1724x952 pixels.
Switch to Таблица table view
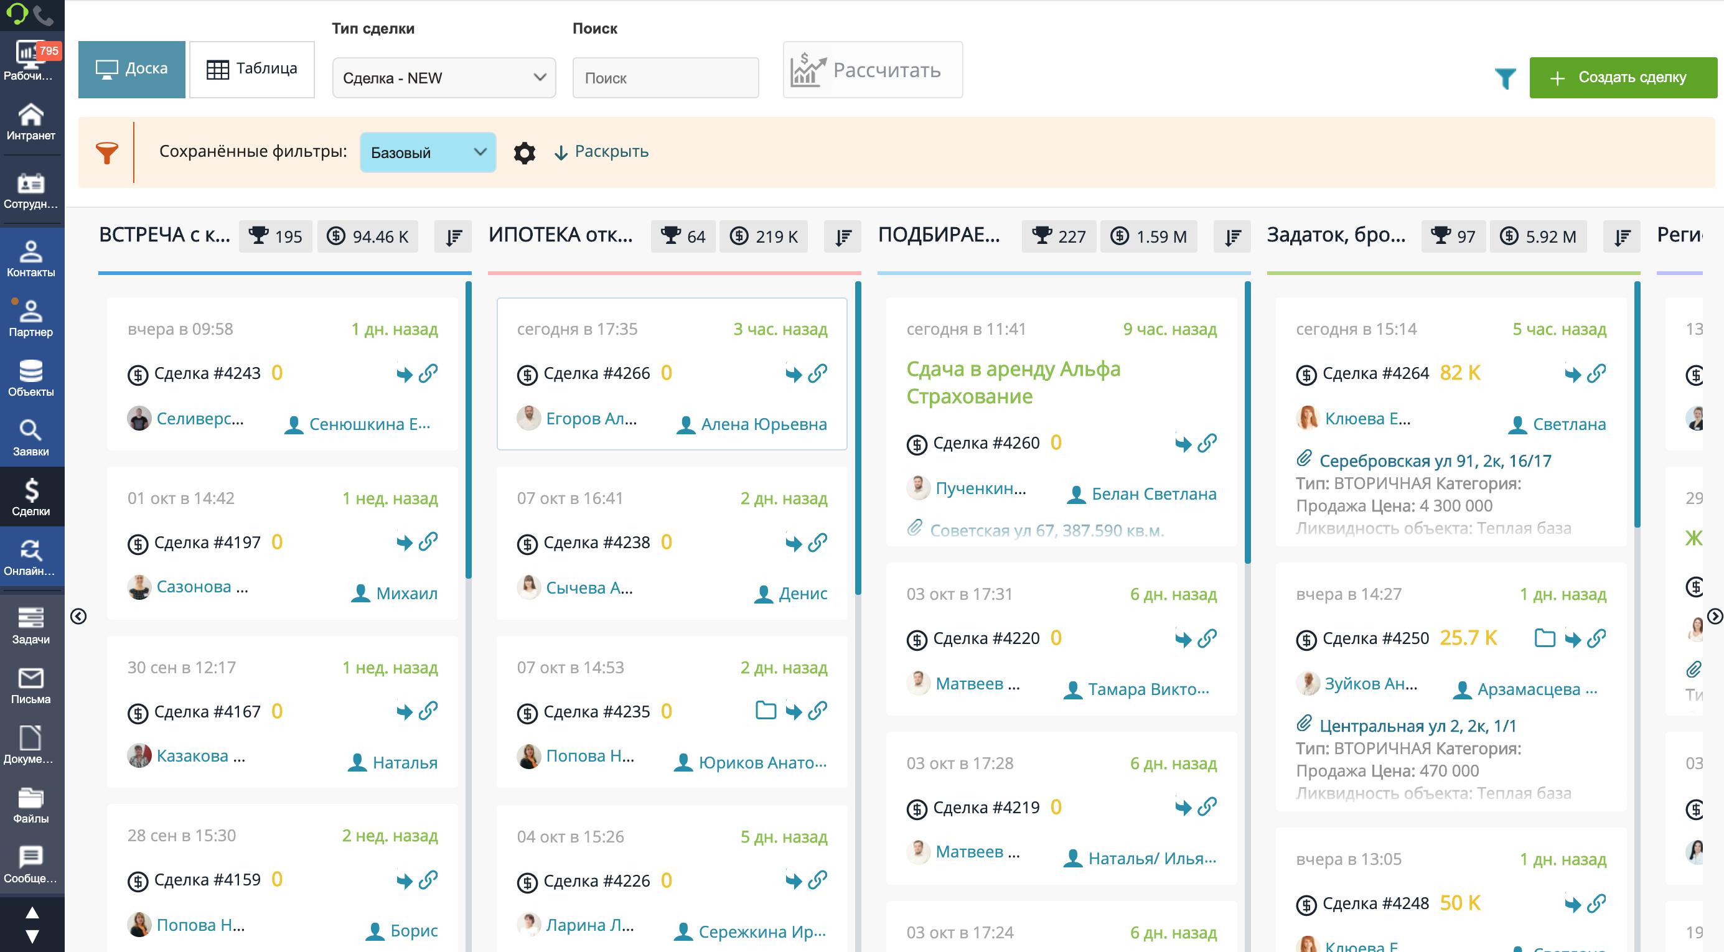click(252, 70)
